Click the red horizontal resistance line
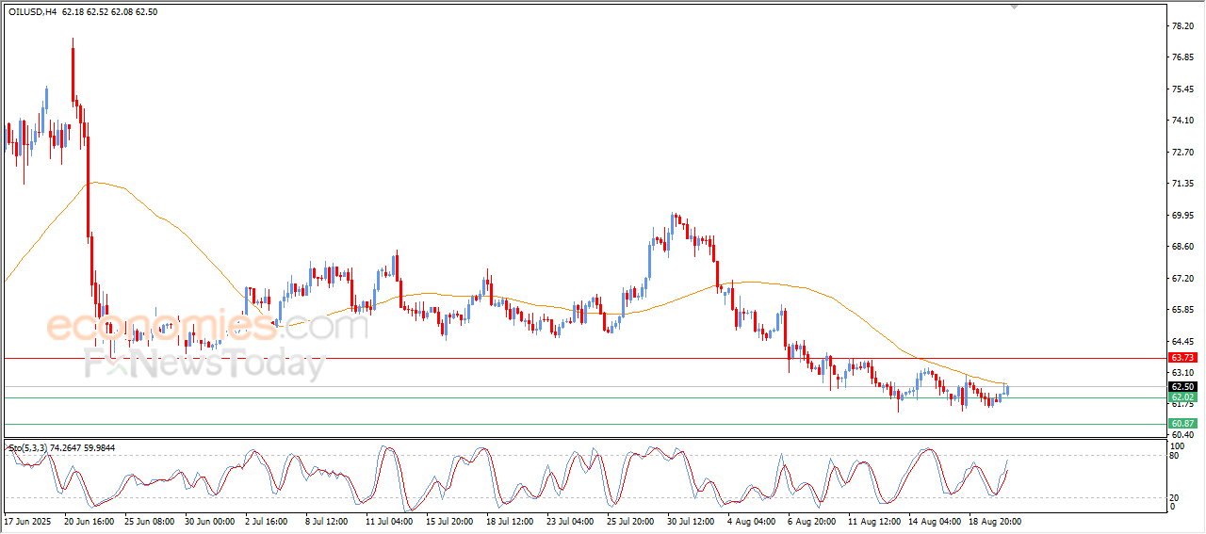 (x=584, y=358)
